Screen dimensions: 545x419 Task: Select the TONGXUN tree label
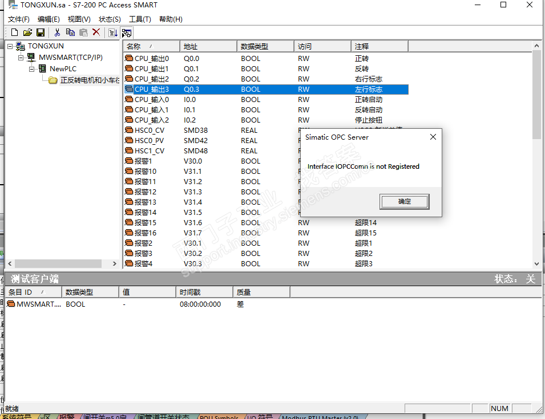tap(46, 46)
